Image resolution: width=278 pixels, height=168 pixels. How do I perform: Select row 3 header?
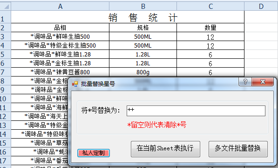[x=5, y=36]
